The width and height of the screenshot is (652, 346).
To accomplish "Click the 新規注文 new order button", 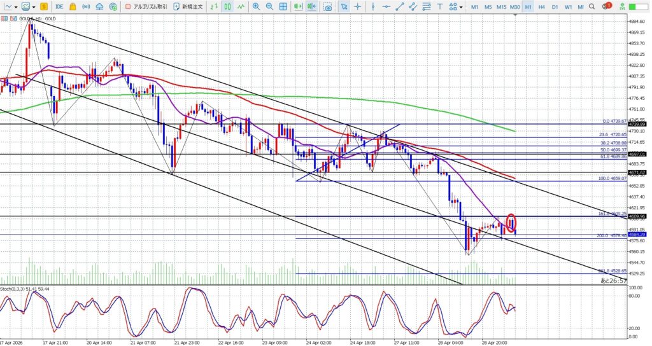I will tap(188, 6).
